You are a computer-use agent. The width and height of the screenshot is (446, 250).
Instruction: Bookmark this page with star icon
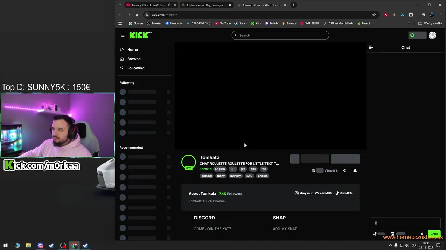[374, 15]
